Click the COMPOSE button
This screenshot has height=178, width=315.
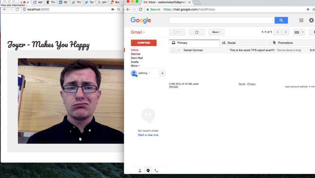pyautogui.click(x=144, y=43)
